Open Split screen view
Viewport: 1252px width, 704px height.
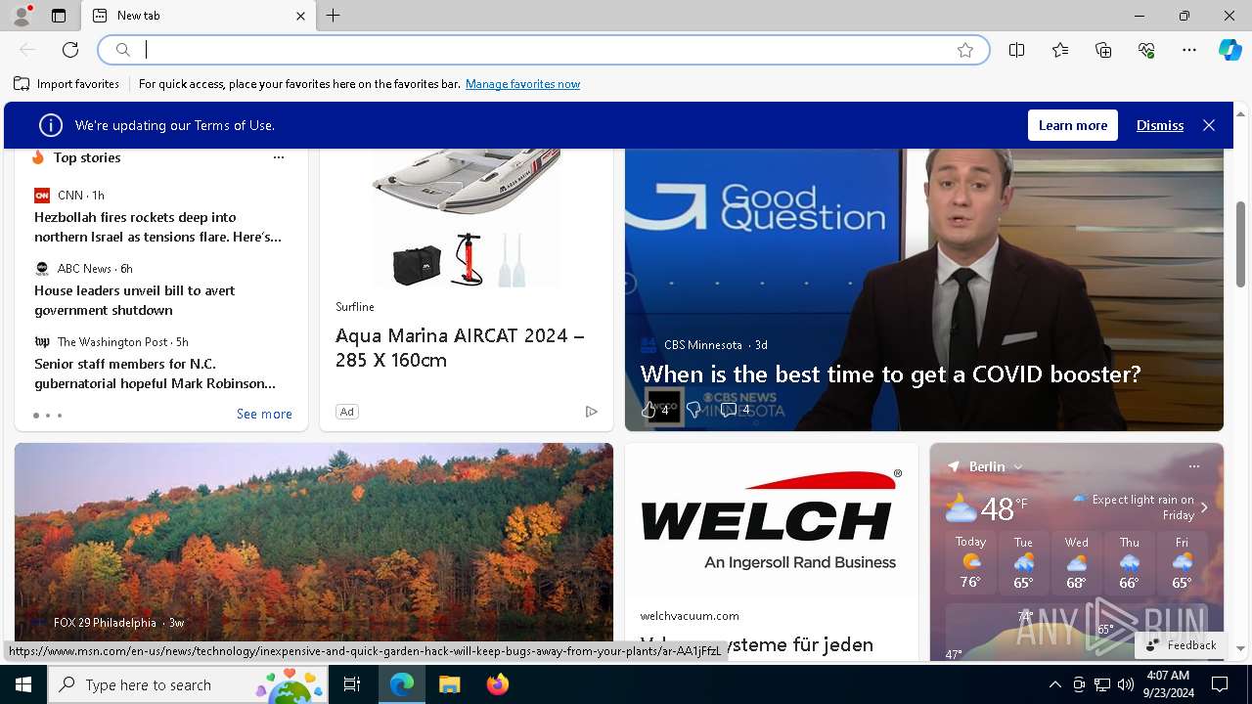pos(1017,50)
